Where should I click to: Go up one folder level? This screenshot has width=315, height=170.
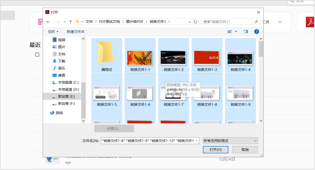click(70, 22)
